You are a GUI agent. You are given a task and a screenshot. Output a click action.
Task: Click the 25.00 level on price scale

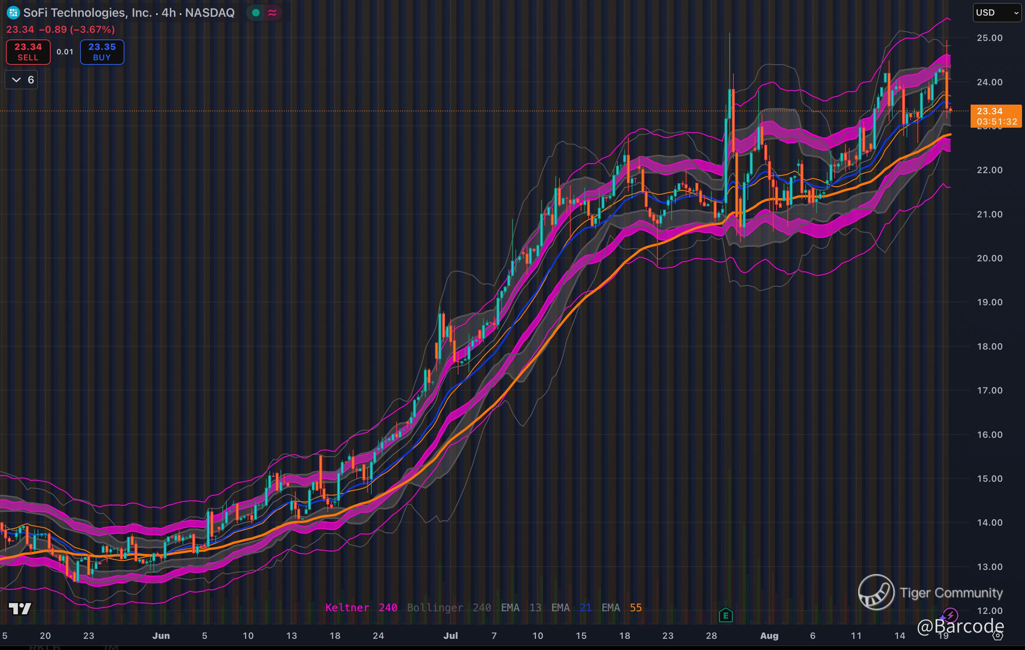click(989, 38)
